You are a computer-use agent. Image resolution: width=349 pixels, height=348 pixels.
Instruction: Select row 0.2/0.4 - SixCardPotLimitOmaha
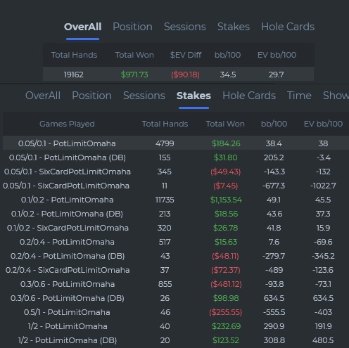point(176,270)
